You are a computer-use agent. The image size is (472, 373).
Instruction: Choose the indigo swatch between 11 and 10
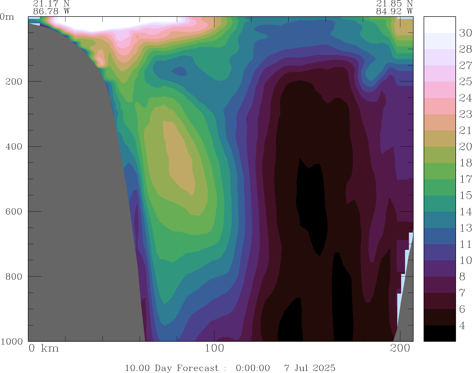click(439, 252)
